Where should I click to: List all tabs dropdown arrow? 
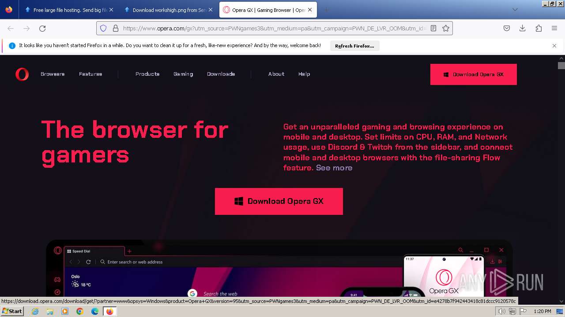[x=515, y=10]
